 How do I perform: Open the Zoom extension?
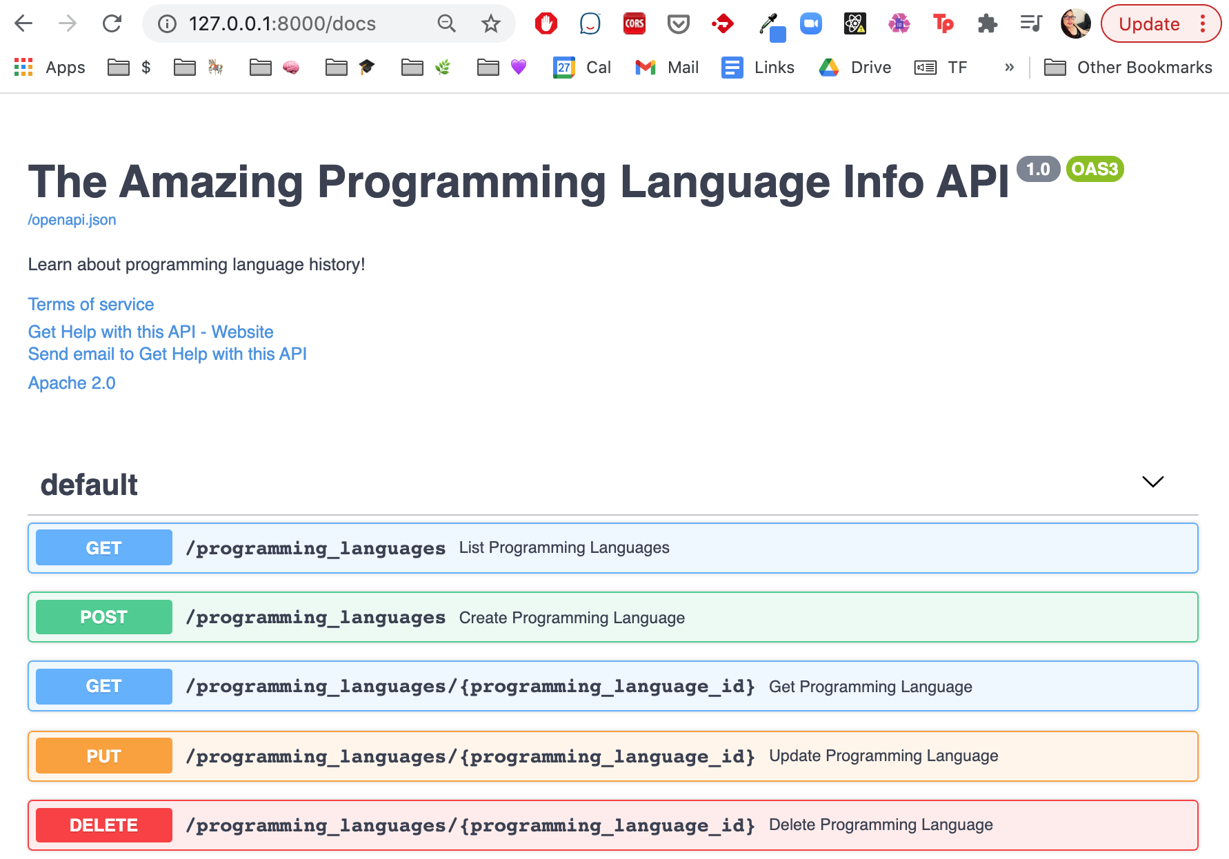pos(811,23)
